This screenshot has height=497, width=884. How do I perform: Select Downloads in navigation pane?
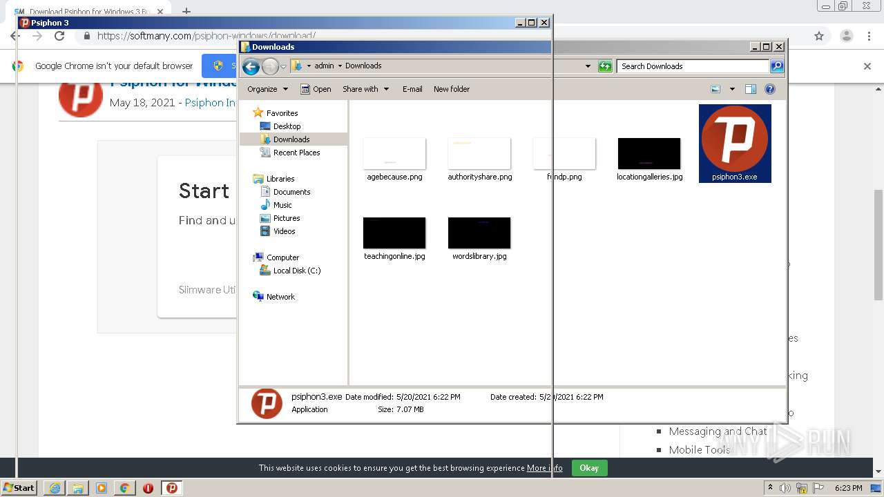pyautogui.click(x=291, y=139)
